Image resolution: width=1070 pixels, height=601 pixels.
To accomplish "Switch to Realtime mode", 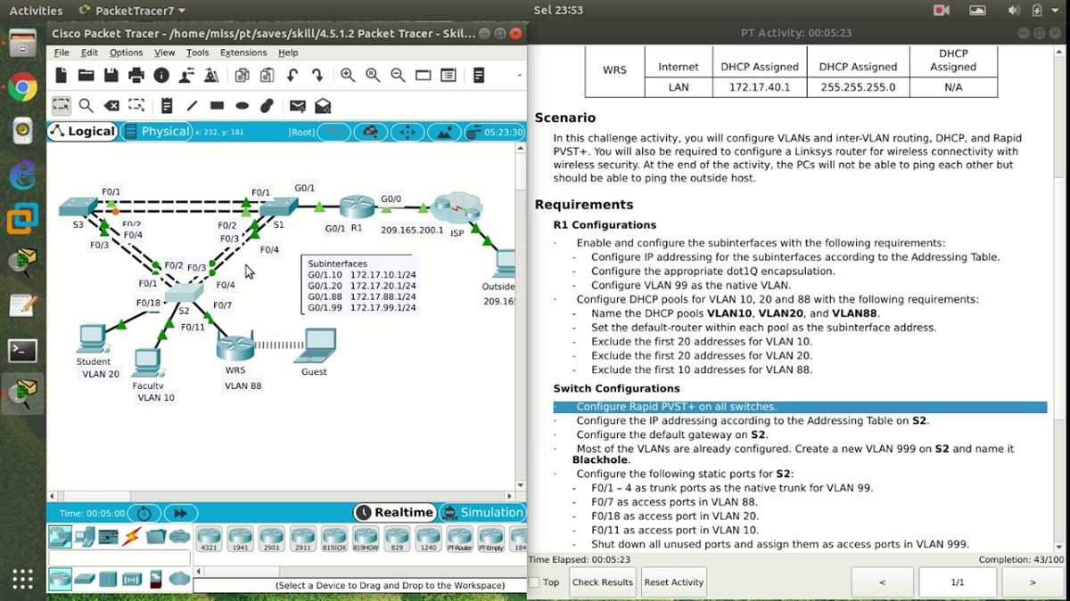I will point(394,513).
